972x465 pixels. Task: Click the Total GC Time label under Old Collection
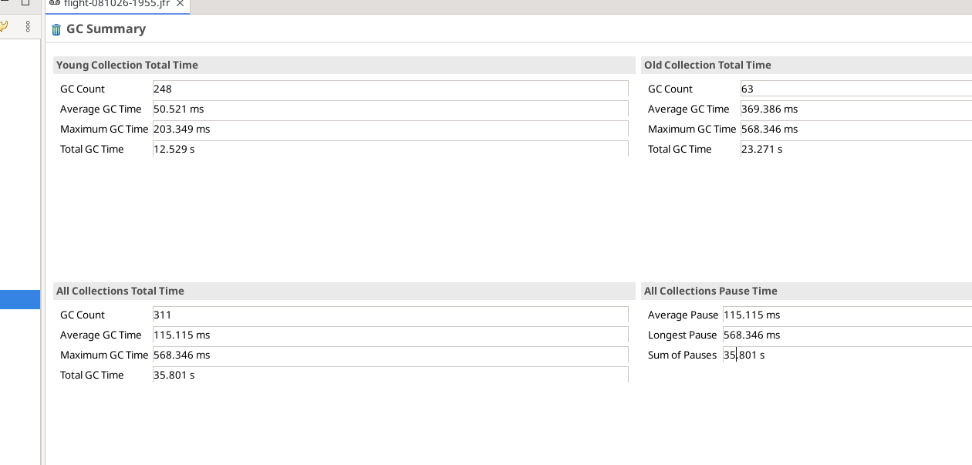tap(680, 149)
